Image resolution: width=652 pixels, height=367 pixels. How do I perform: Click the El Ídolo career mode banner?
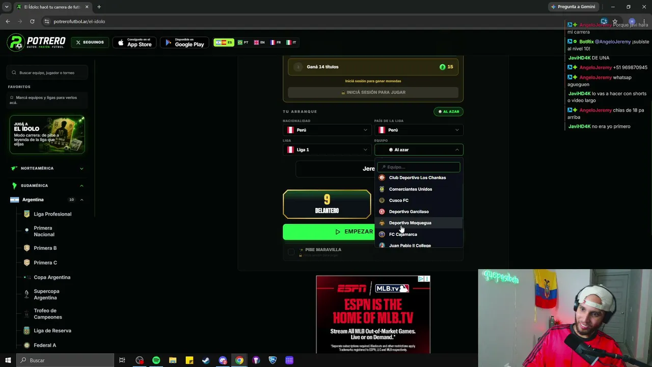pos(47,135)
